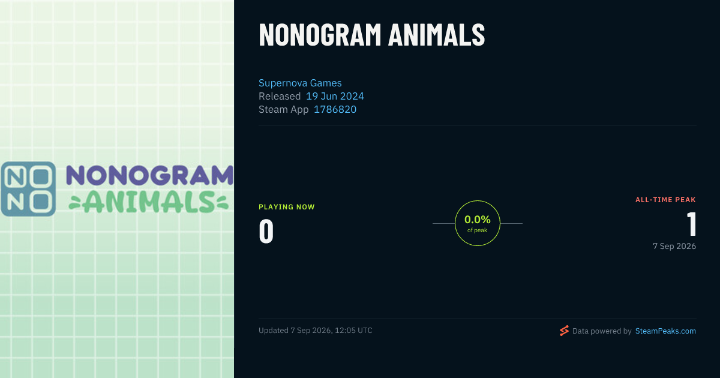Click the peak date 7 Sep 2026
This screenshot has height=378, width=720.
click(674, 246)
